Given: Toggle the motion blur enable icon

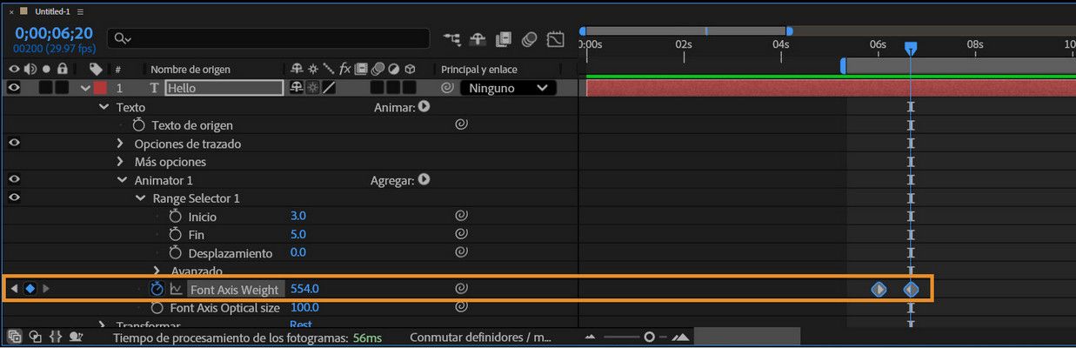Looking at the screenshot, I should pyautogui.click(x=529, y=39).
